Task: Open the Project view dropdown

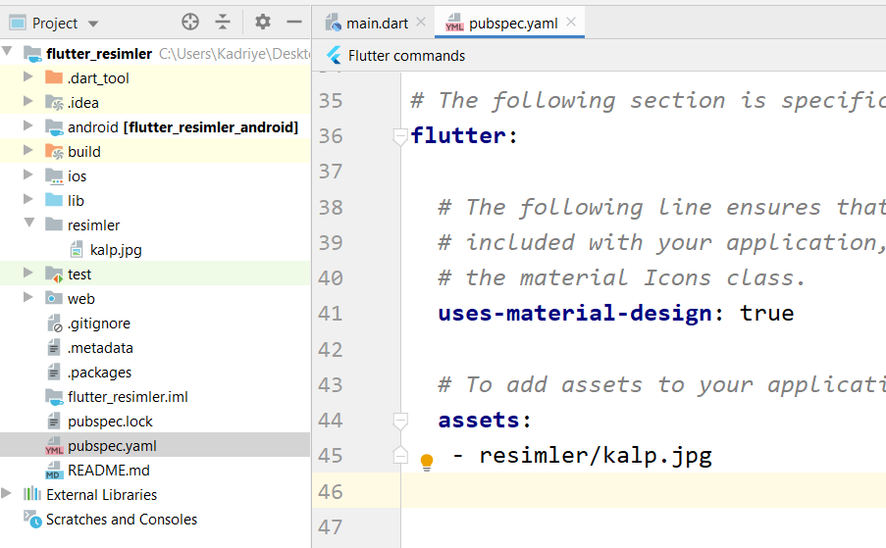Action: (93, 23)
